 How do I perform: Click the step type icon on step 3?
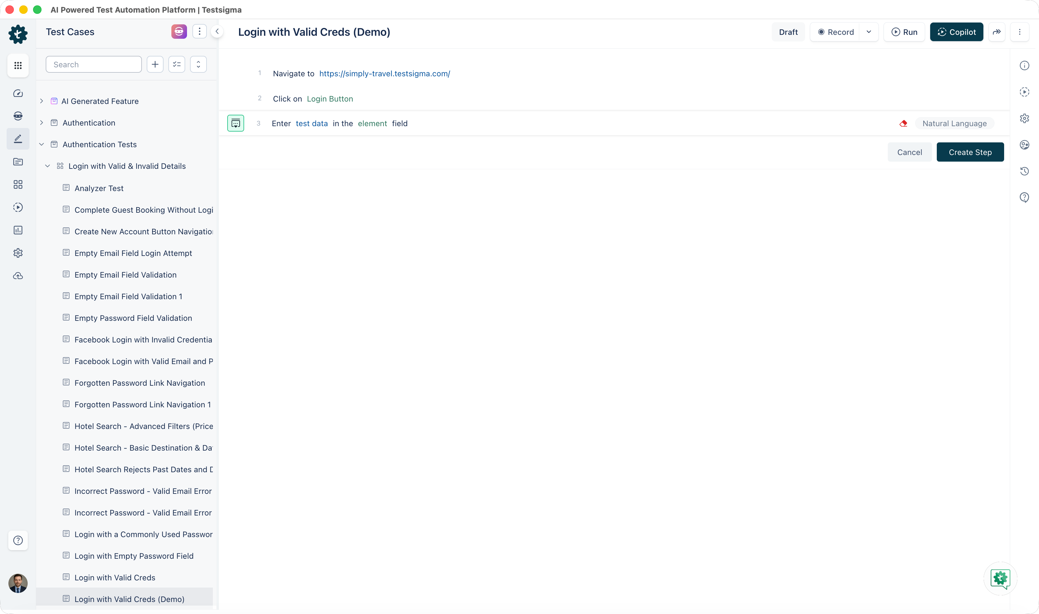[236, 123]
